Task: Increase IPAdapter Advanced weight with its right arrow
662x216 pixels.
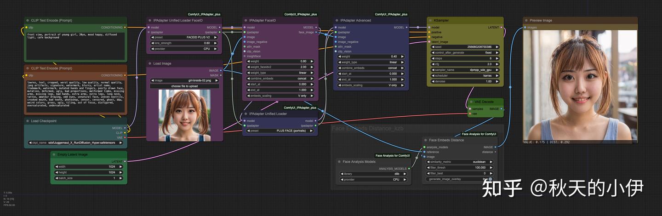Action: pos(403,57)
